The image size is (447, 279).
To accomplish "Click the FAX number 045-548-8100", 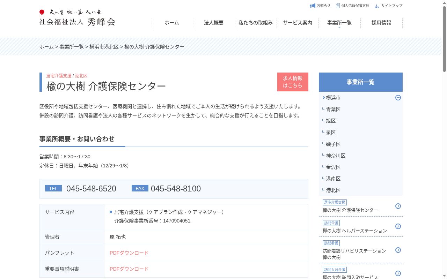I will (176, 189).
